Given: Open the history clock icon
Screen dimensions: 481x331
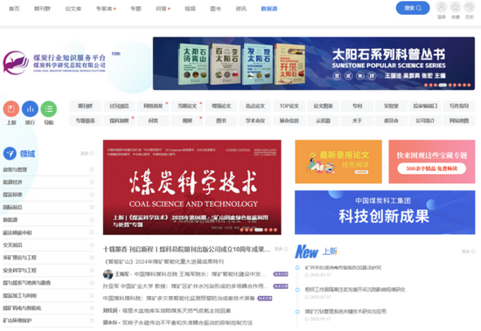Looking at the screenshot, I should point(470,7).
